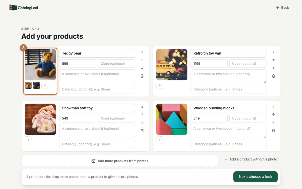Click Next: choose a look button
This screenshot has height=189, width=302.
click(255, 177)
